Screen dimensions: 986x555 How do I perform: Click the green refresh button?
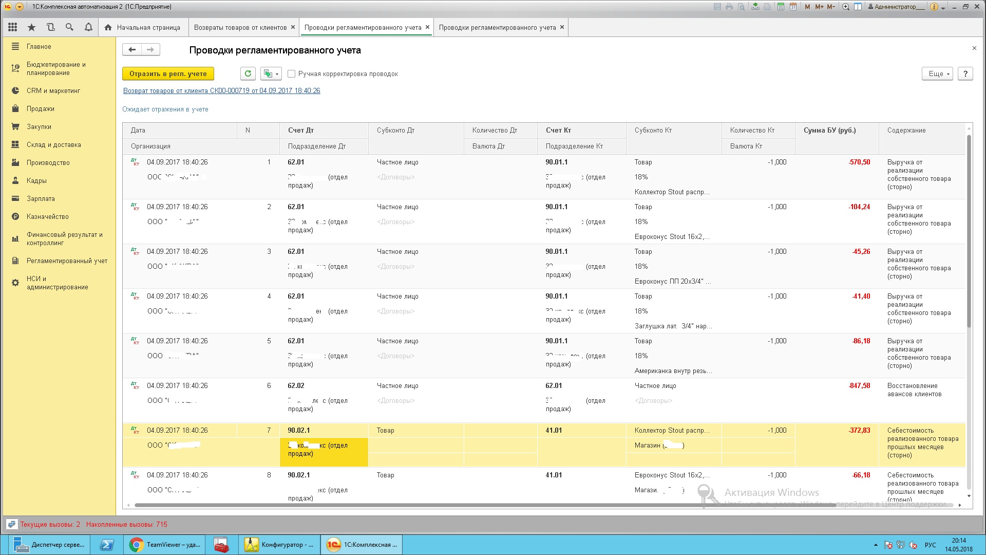pos(248,73)
